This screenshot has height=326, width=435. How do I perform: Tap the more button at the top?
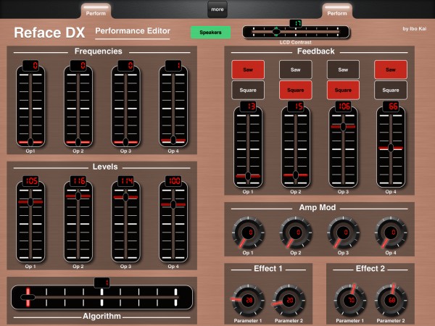pos(217,9)
